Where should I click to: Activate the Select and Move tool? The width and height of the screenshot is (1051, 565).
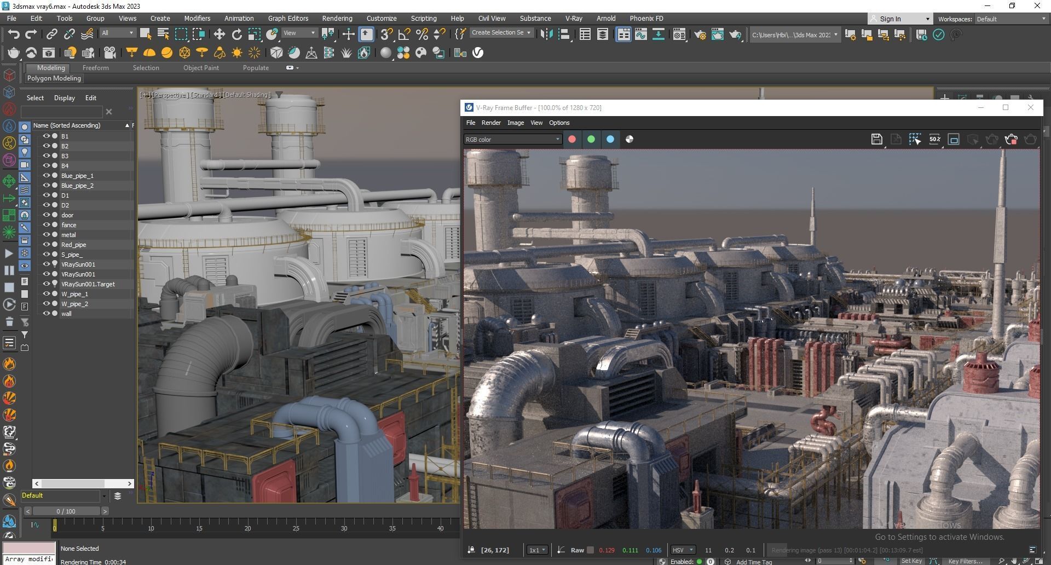click(219, 34)
